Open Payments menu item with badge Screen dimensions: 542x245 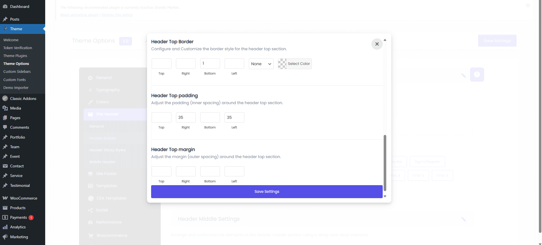pyautogui.click(x=19, y=217)
